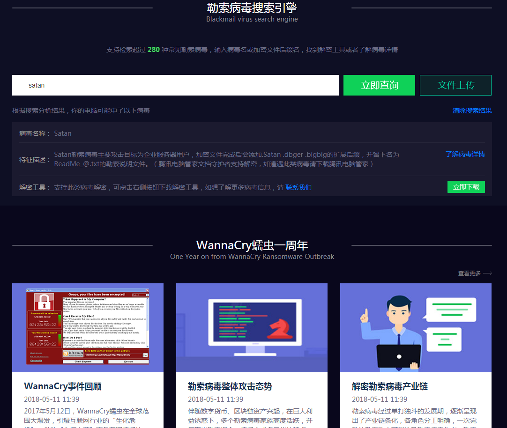Click the date under 勒索病毒整体攻击态势
507x428 pixels.
click(x=216, y=399)
